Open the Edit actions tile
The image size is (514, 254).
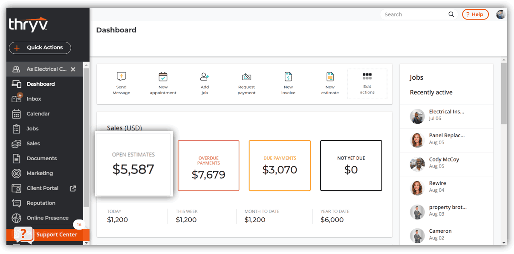click(x=367, y=83)
